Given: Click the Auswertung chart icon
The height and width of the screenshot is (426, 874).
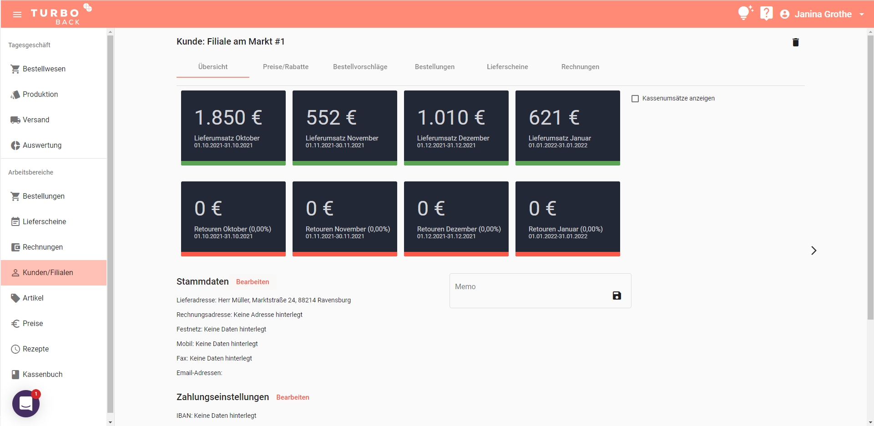Looking at the screenshot, I should tap(15, 145).
